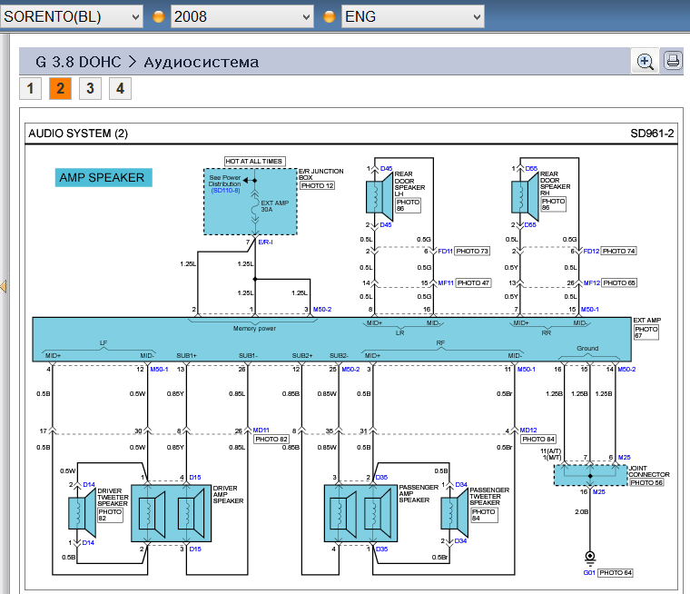This screenshot has height=594, width=690.
Task: Click the G01 ground symbol
Action: [x=590, y=557]
